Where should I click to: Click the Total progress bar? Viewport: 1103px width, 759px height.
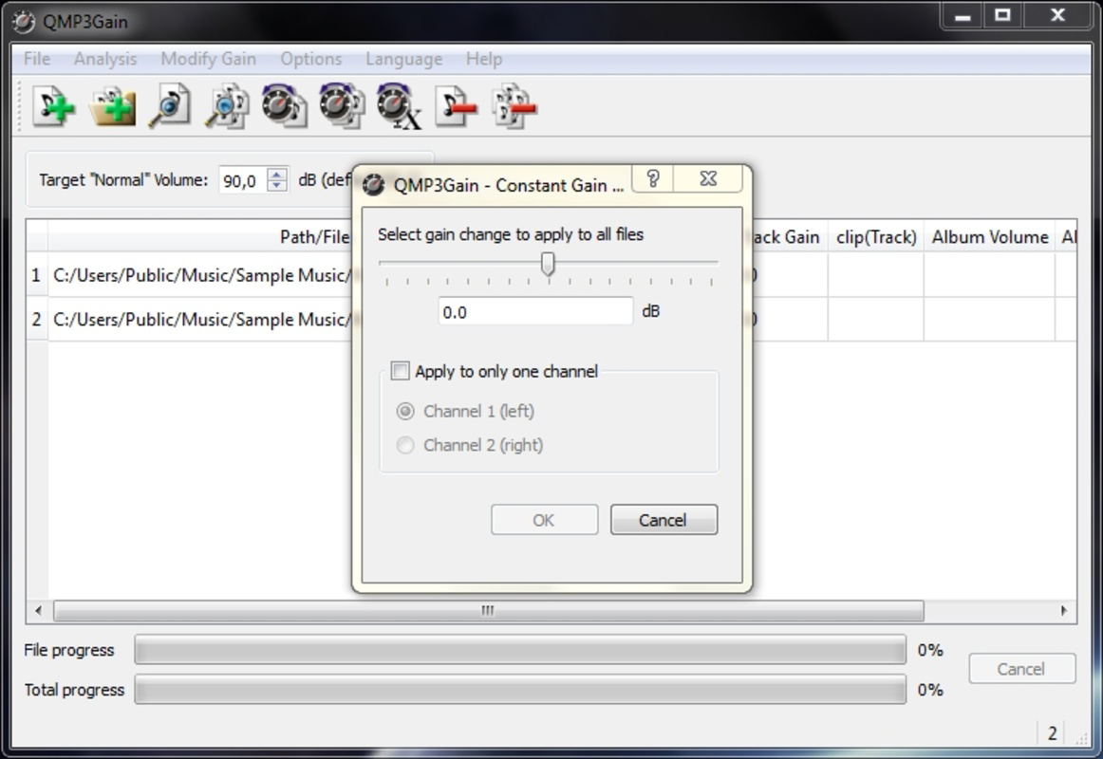click(x=520, y=690)
